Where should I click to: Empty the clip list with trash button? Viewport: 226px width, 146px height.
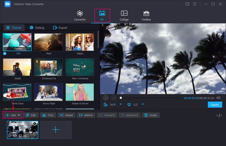click(x=151, y=115)
